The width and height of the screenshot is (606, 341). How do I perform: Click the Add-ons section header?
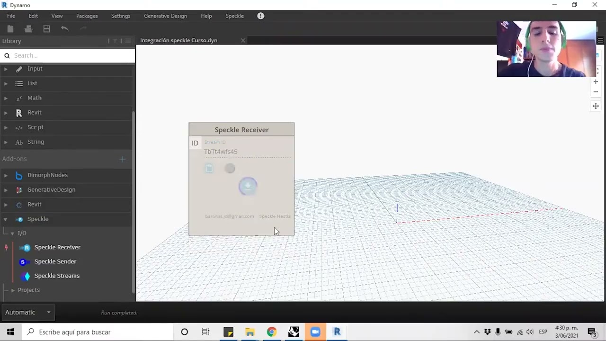coord(14,159)
